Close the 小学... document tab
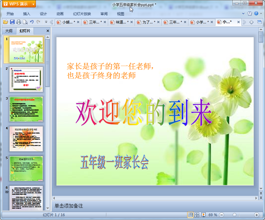The height and width of the screenshot is (220, 265). pos(212,22)
